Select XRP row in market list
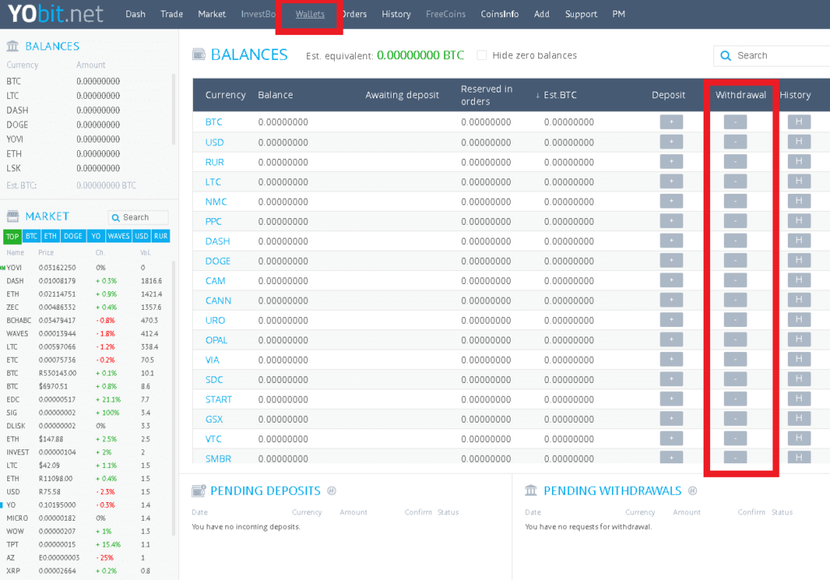This screenshot has width=830, height=580. (x=84, y=571)
